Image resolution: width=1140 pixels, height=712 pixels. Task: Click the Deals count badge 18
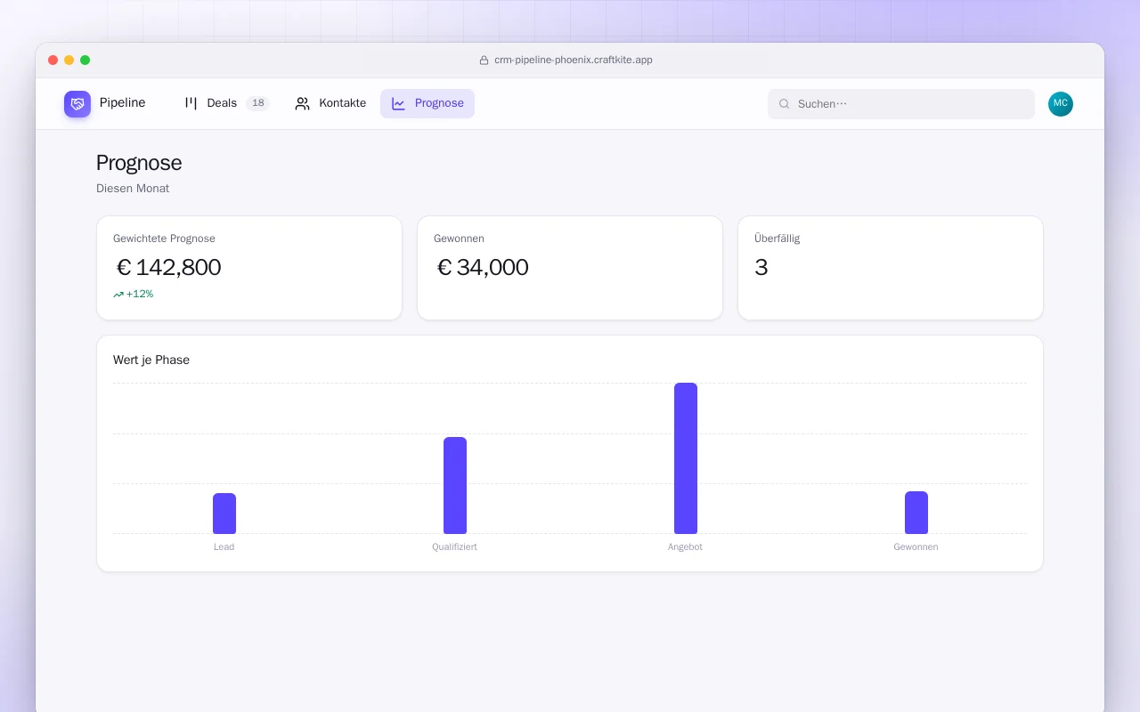(257, 103)
